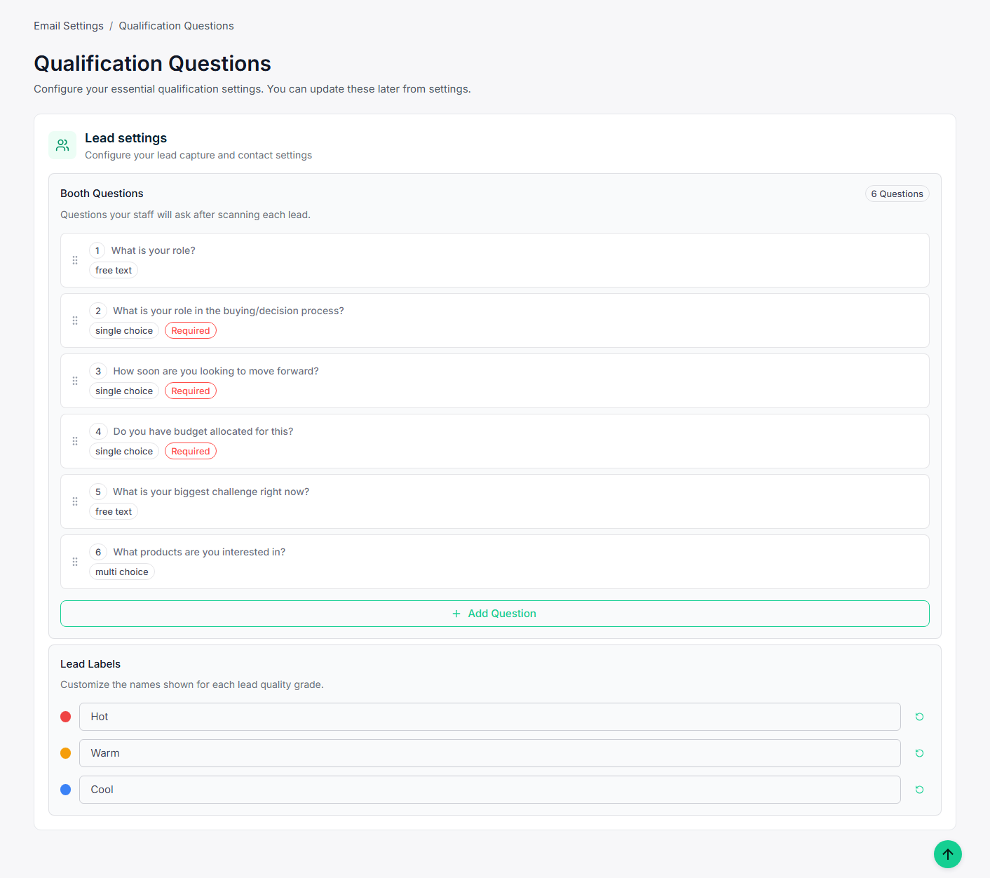The width and height of the screenshot is (990, 878).
Task: Edit the Warm label name field
Action: tap(490, 753)
